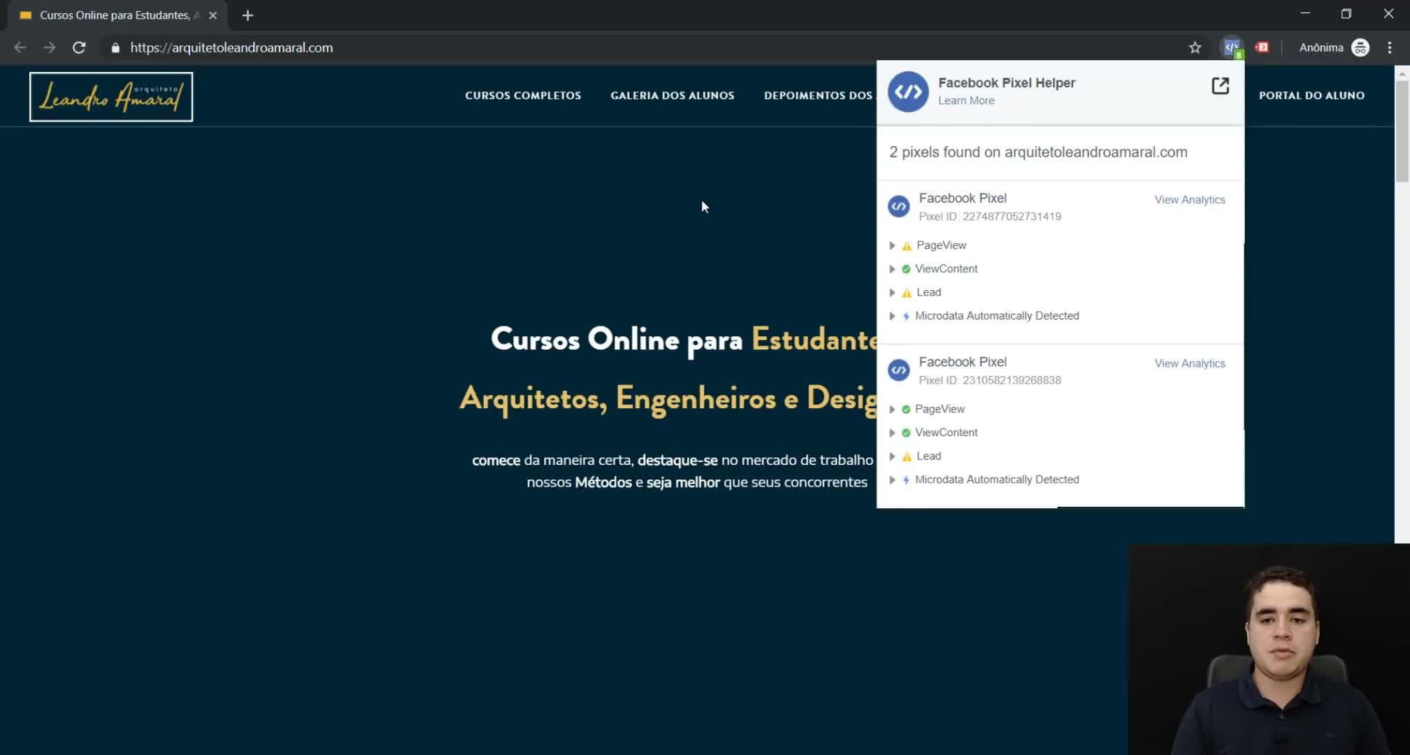Click the PageView warning icon in first pixel
This screenshot has width=1410, height=755.
coord(907,245)
